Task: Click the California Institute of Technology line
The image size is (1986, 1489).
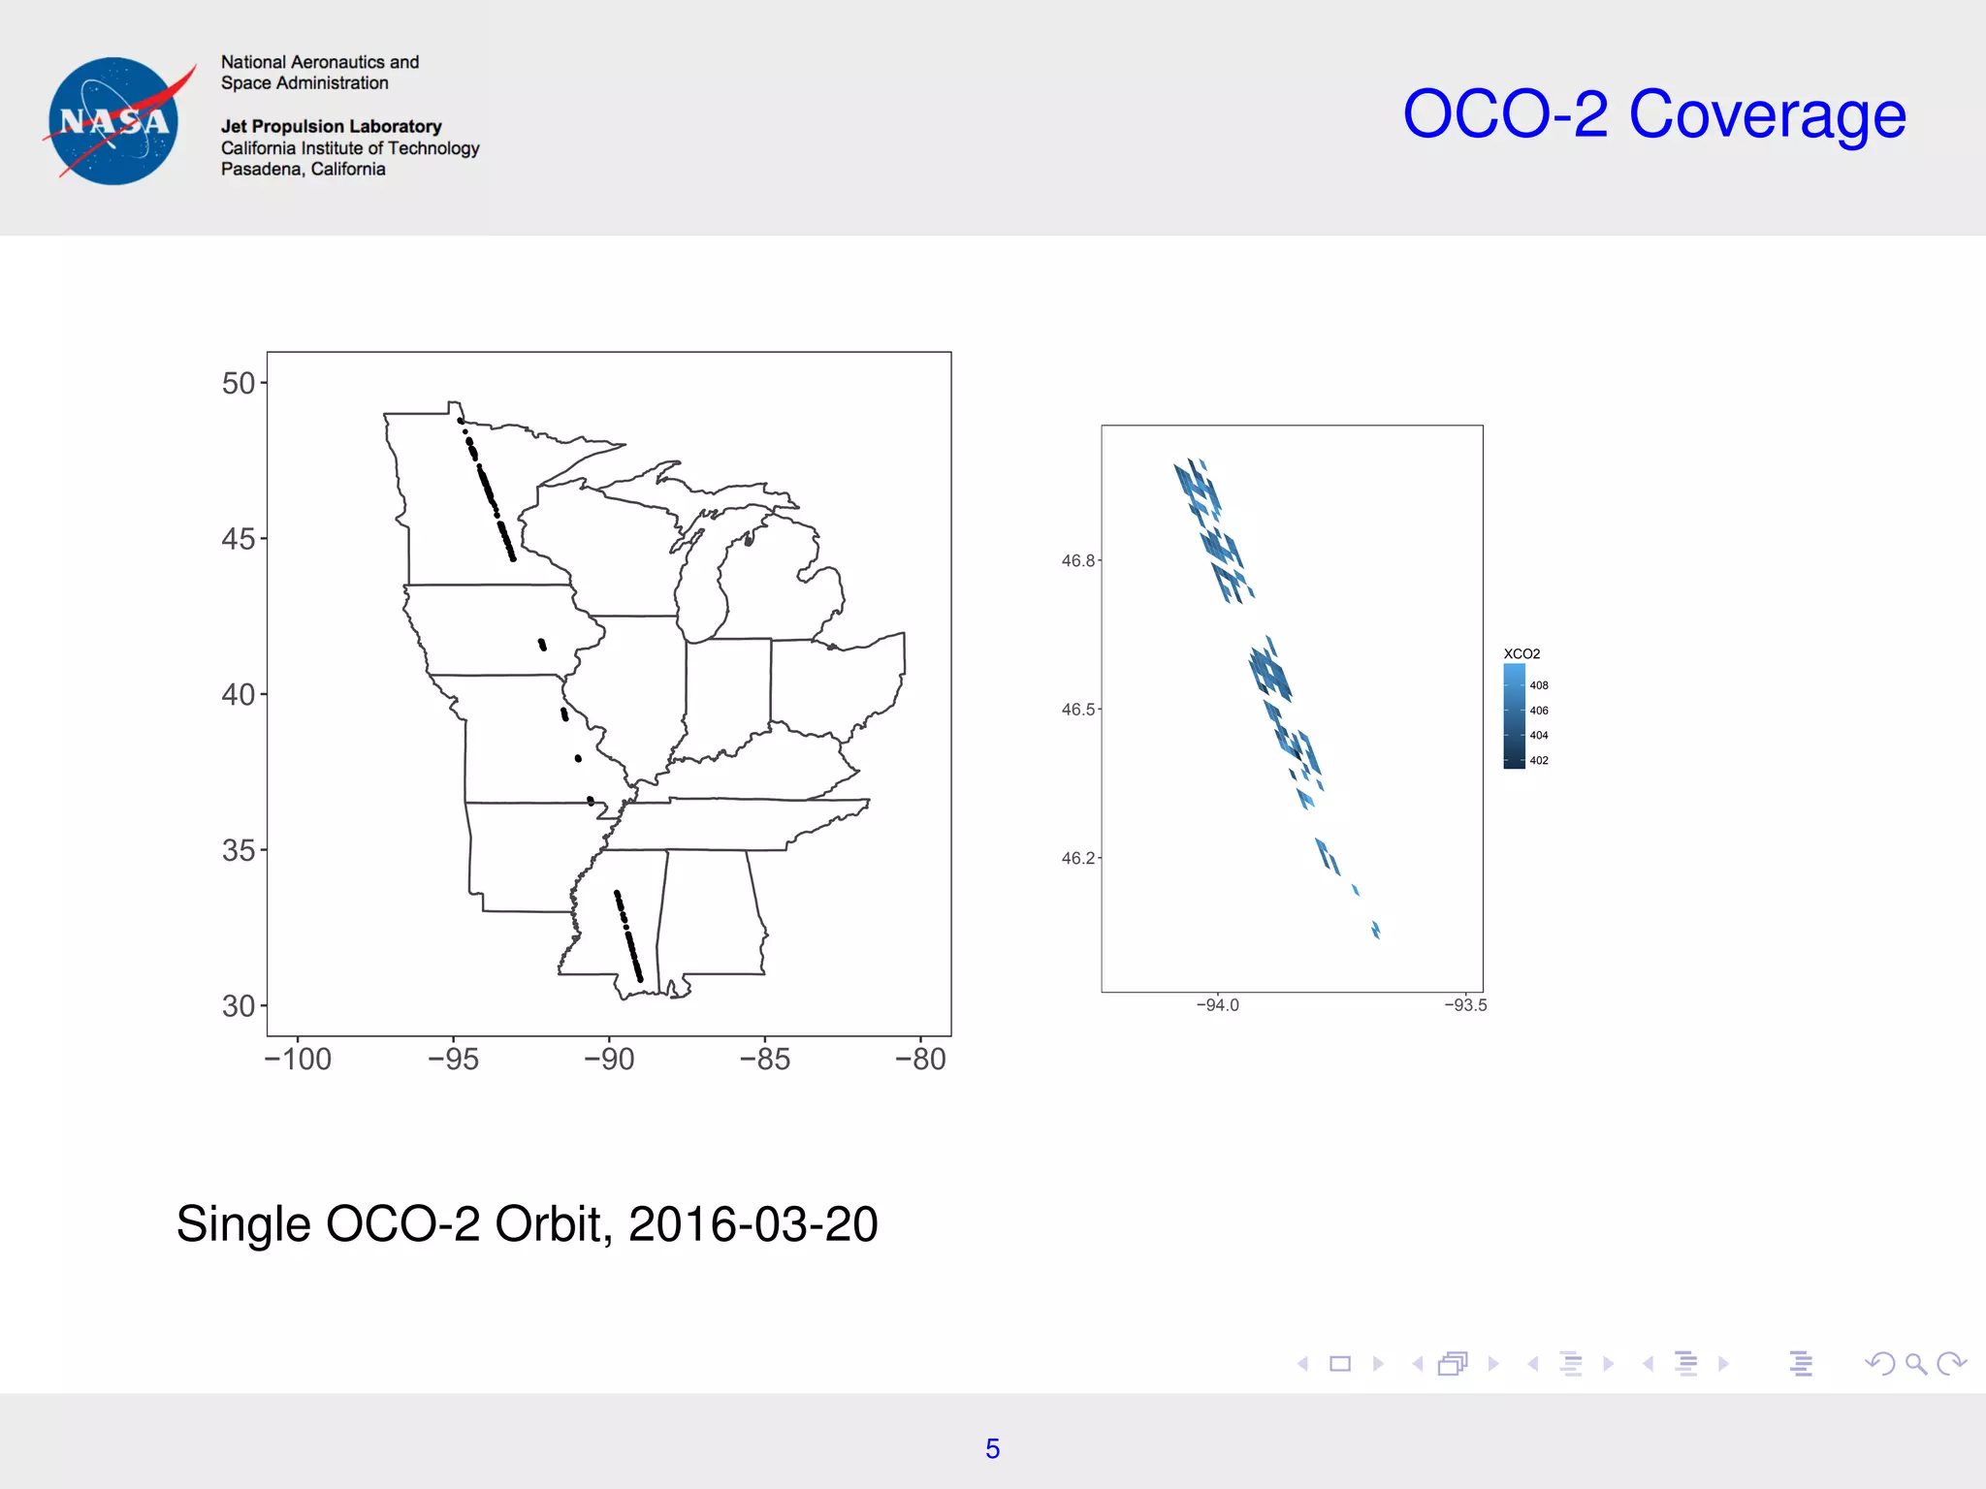Action: click(x=350, y=147)
